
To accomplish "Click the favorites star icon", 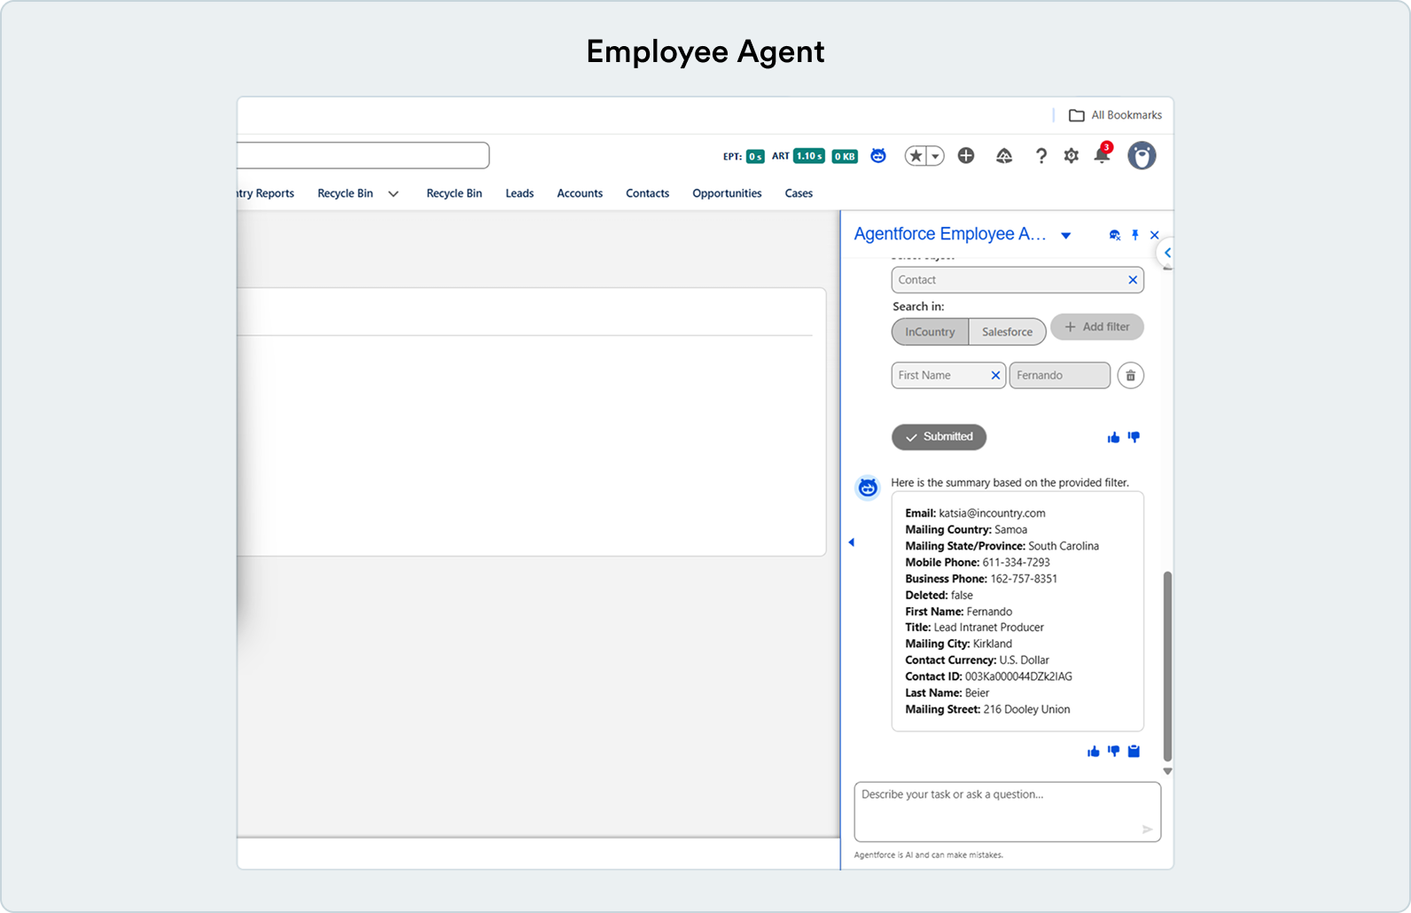I will [916, 156].
